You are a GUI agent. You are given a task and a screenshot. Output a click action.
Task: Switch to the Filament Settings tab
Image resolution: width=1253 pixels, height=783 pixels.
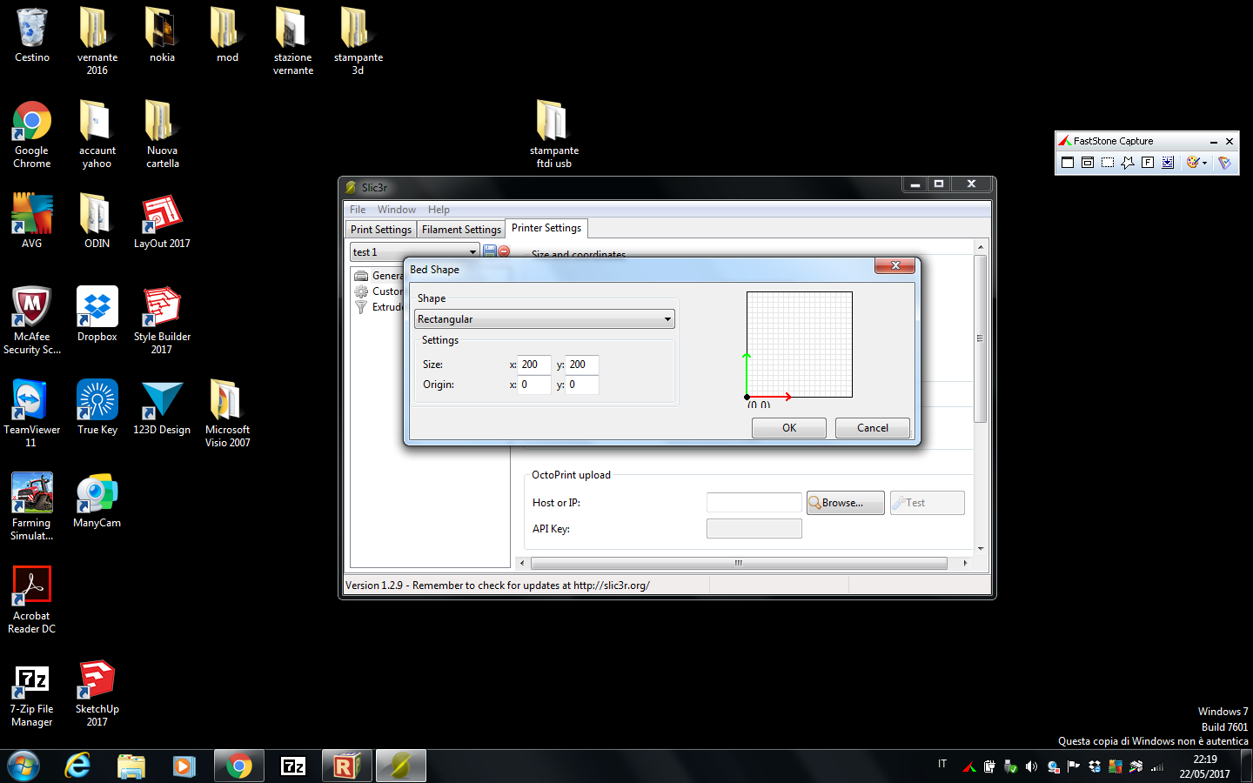pos(461,230)
